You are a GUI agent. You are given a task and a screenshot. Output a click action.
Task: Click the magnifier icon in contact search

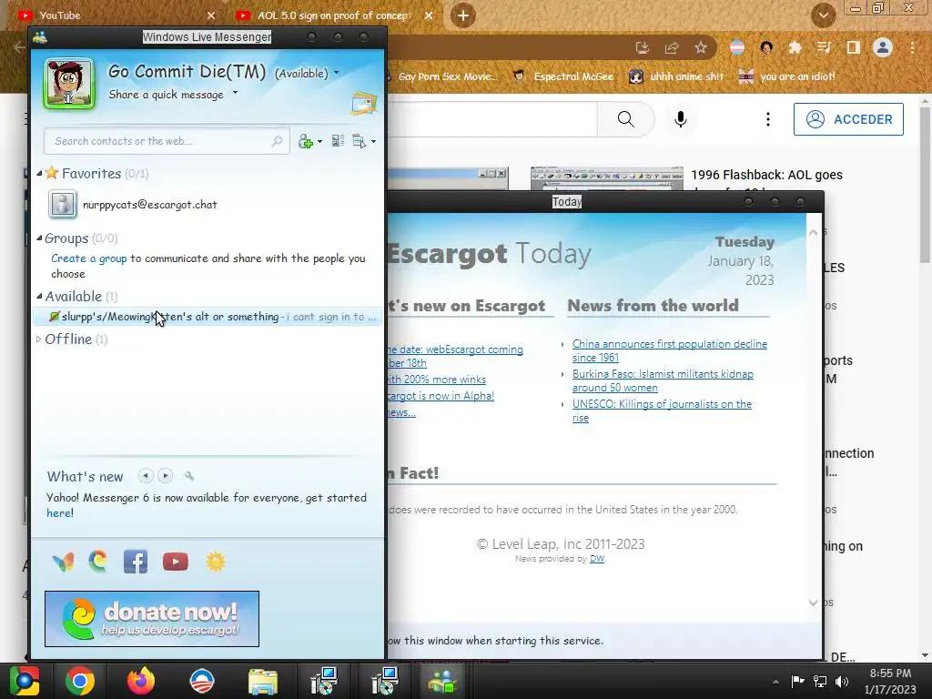(x=277, y=141)
